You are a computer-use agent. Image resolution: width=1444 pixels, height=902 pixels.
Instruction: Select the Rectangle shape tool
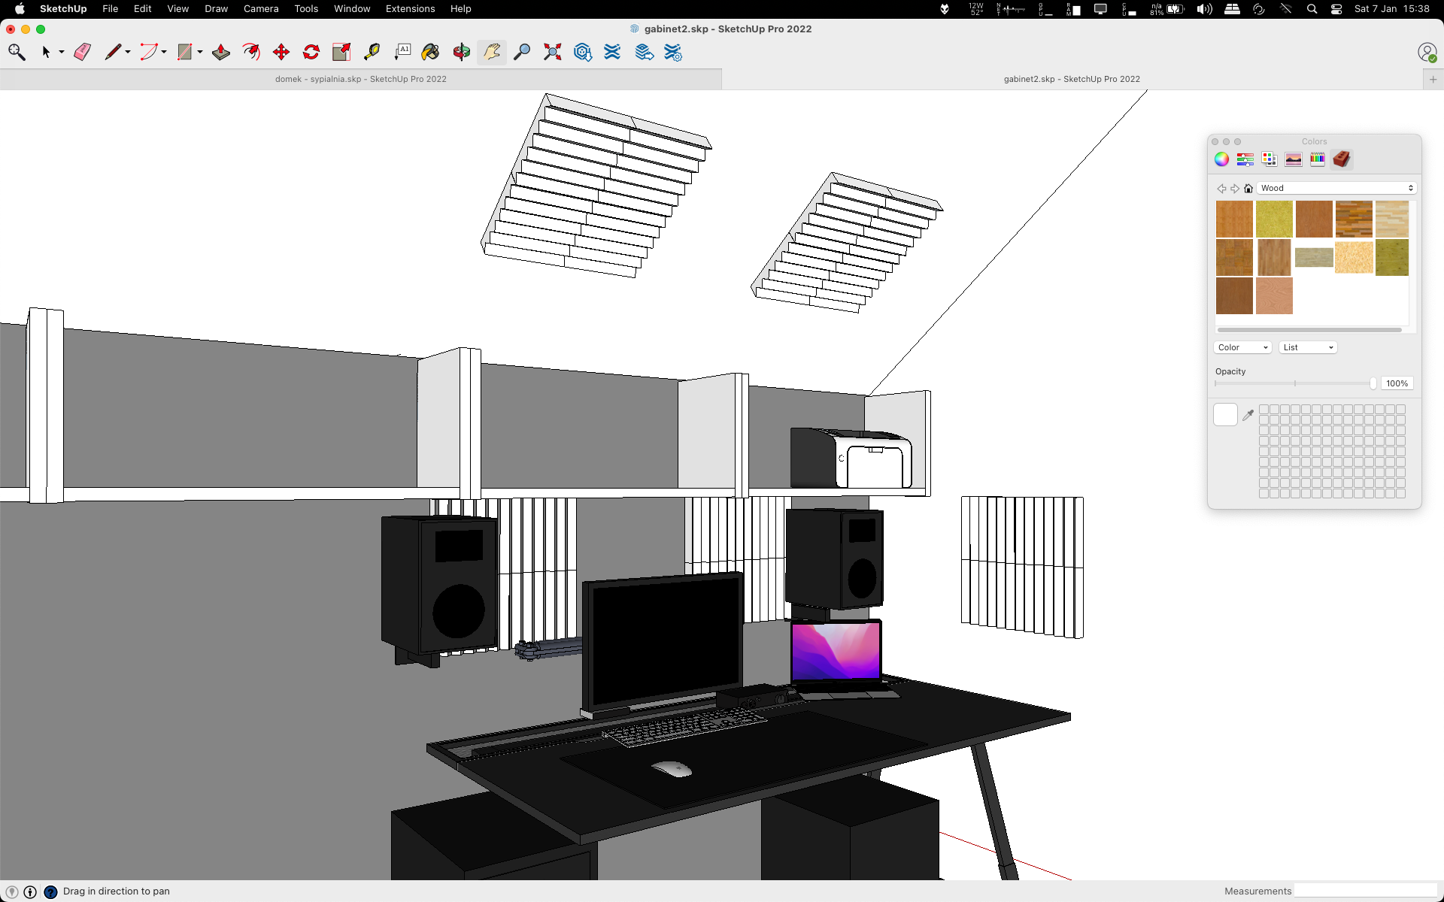[184, 52]
